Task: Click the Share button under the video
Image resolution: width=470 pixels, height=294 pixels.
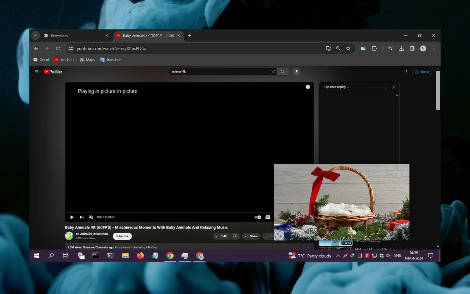Action: click(251, 236)
